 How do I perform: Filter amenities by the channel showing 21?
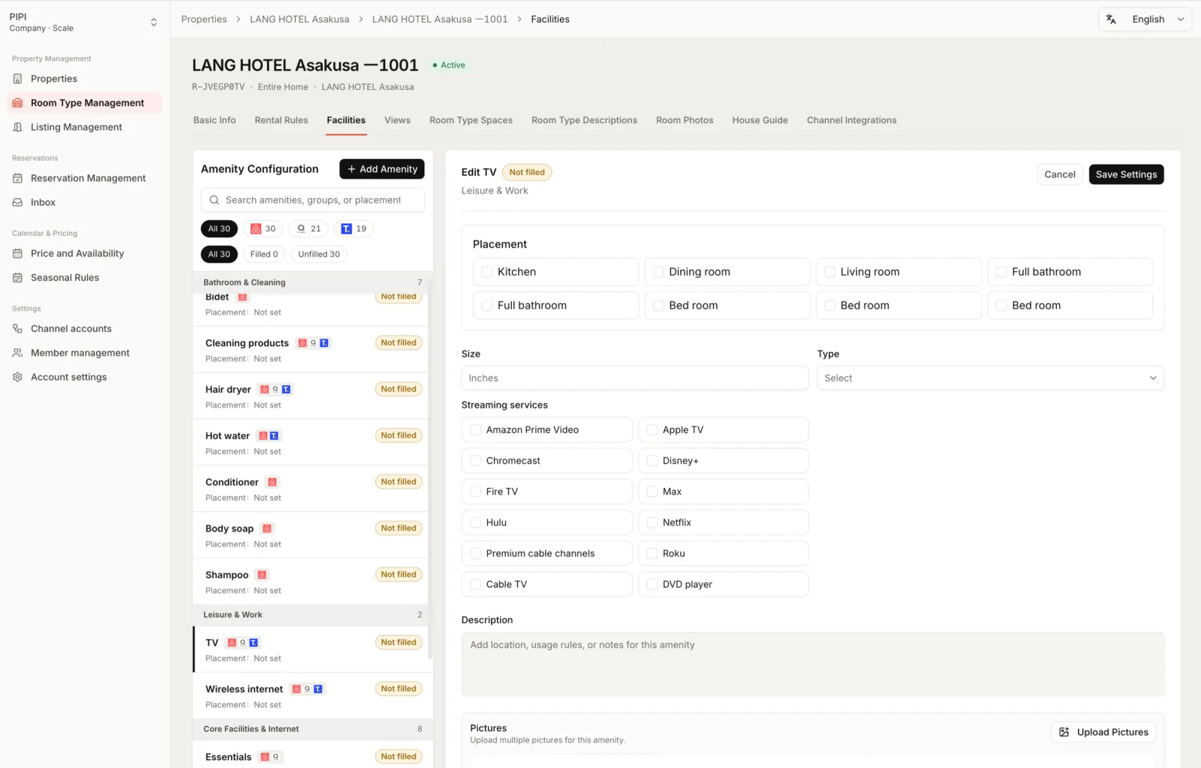click(309, 229)
